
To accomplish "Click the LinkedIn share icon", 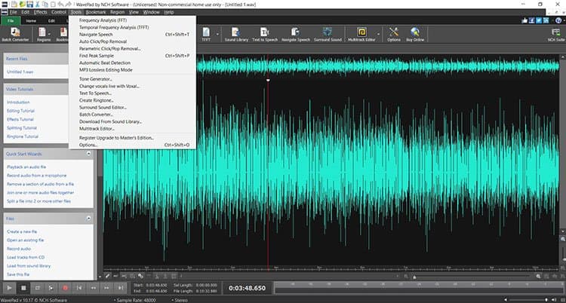I will [x=546, y=21].
